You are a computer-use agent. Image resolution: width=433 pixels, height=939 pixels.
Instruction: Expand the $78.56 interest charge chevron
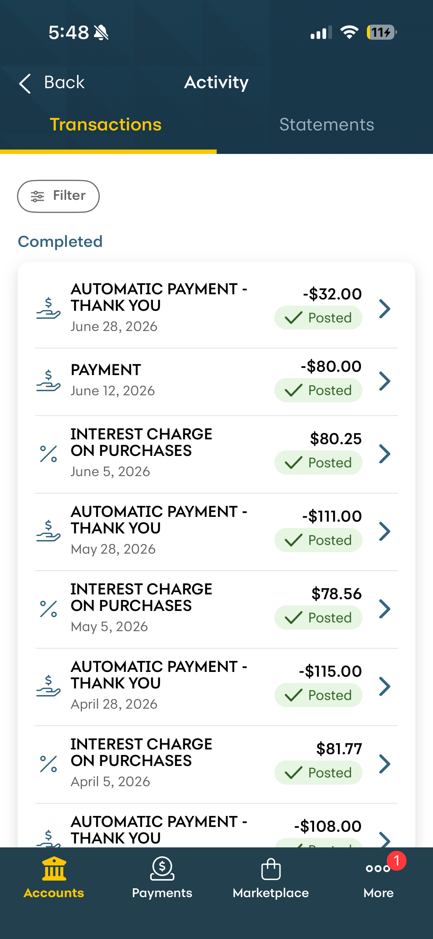click(385, 609)
